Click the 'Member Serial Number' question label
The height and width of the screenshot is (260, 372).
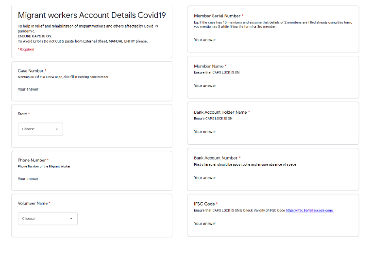(x=217, y=16)
